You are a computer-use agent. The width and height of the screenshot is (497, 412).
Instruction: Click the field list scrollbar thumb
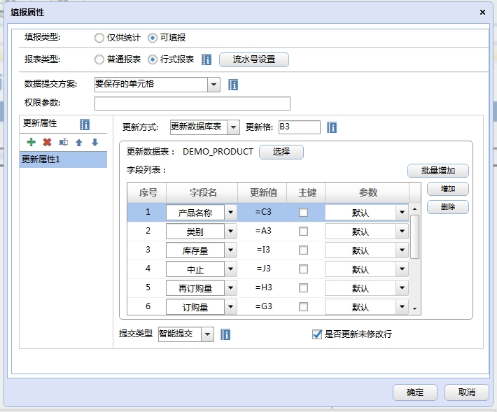tap(414, 236)
